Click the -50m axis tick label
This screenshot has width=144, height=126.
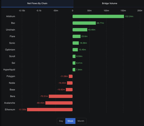(56, 11)
